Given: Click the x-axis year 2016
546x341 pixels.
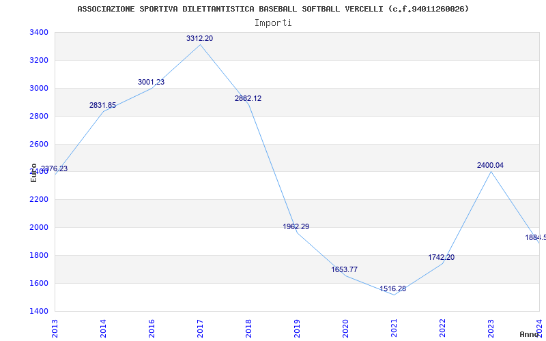Looking at the screenshot, I should [152, 328].
